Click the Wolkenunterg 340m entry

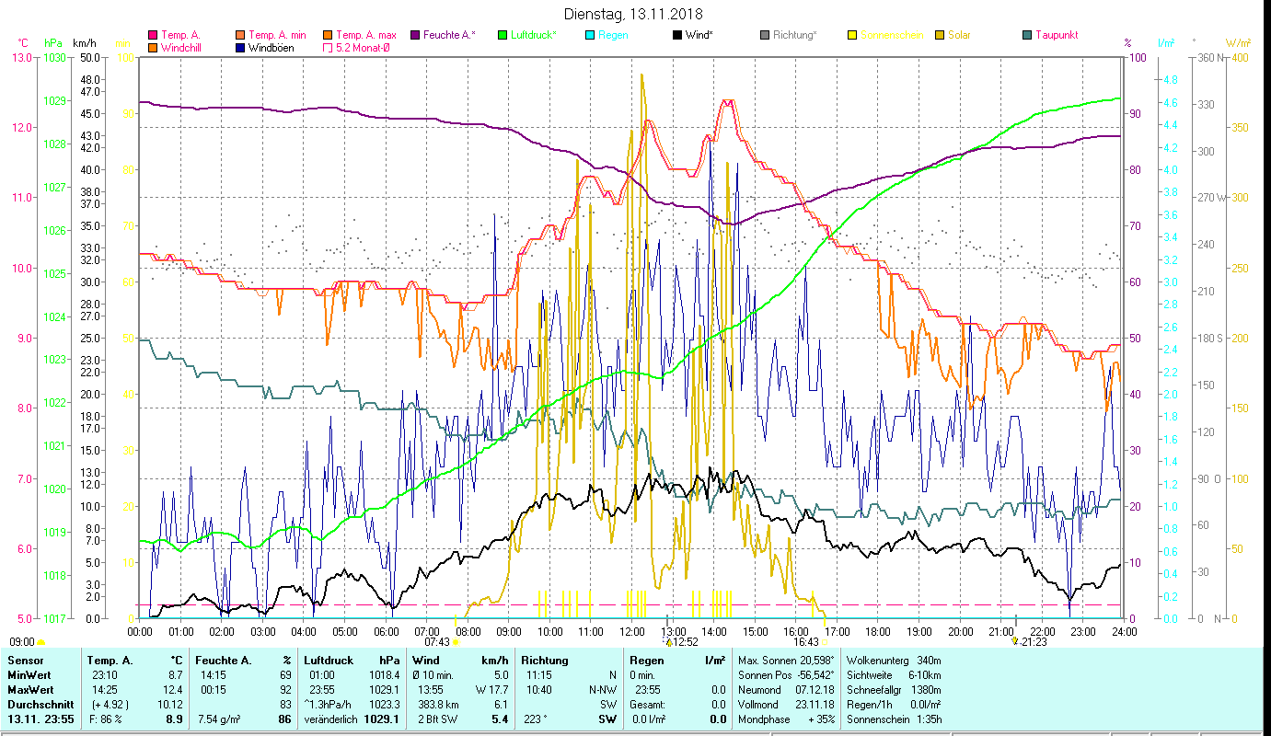(893, 661)
